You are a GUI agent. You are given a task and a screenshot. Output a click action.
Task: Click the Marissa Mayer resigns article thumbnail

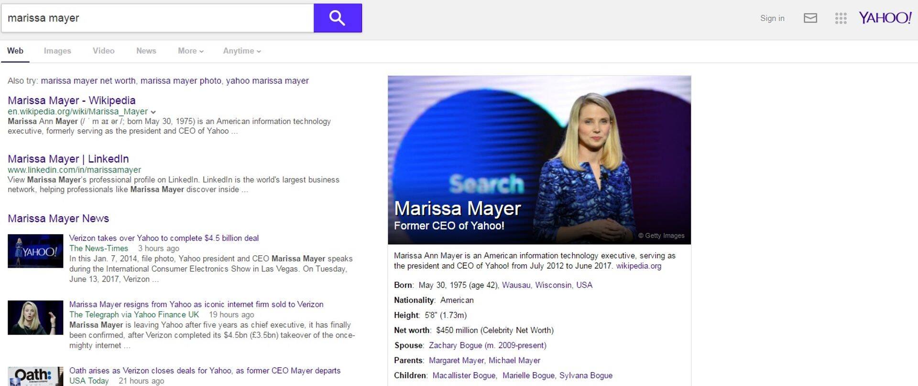click(x=35, y=317)
